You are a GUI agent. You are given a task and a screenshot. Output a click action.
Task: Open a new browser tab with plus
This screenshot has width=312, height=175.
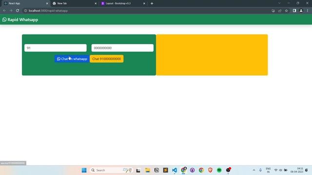click(152, 3)
